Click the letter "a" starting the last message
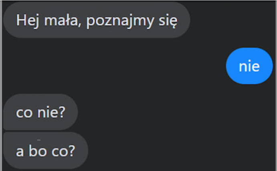This screenshot has height=171, width=277. click(20, 151)
